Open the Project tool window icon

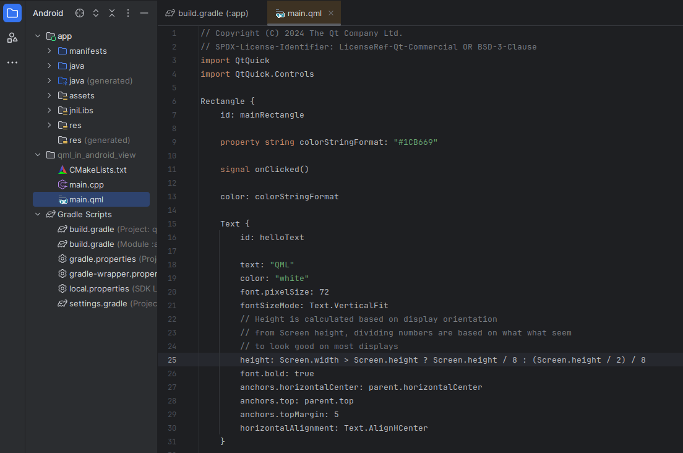coord(12,13)
